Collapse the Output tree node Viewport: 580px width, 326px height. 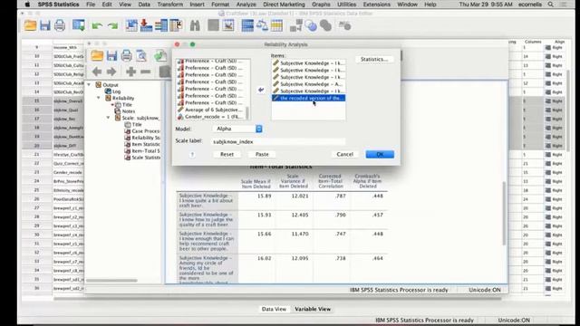[x=89, y=85]
